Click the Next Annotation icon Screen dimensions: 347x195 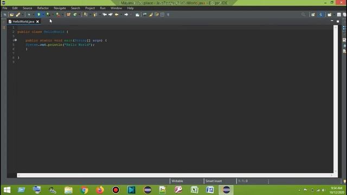pos(95,15)
